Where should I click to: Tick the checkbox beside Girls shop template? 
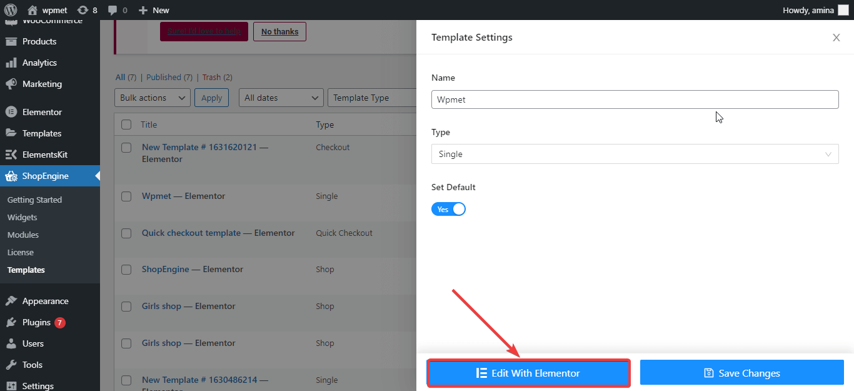click(x=126, y=306)
